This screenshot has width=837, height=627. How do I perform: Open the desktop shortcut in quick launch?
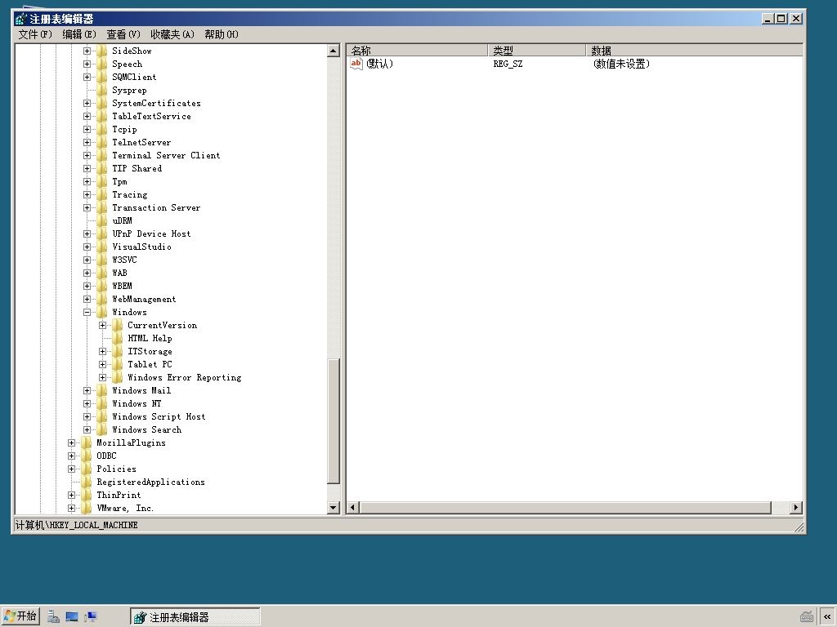click(72, 617)
